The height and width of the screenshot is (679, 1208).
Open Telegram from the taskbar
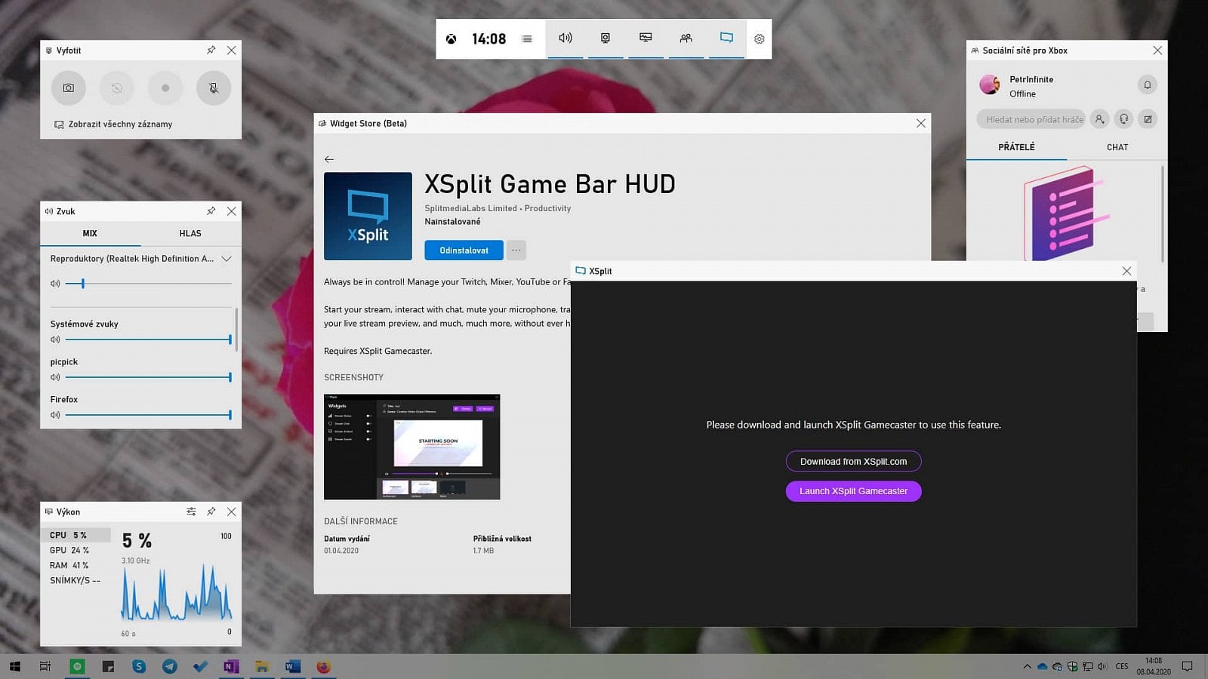click(170, 666)
